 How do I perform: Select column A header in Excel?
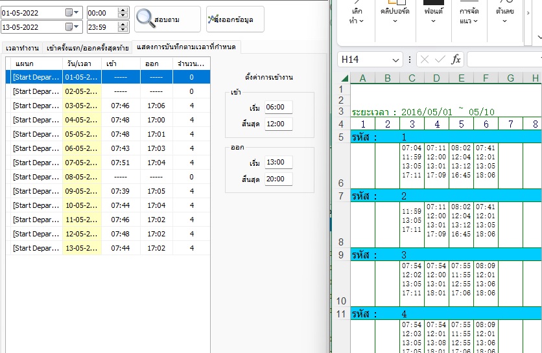pos(362,78)
